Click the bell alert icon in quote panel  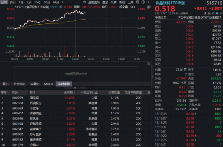(x=217, y=13)
